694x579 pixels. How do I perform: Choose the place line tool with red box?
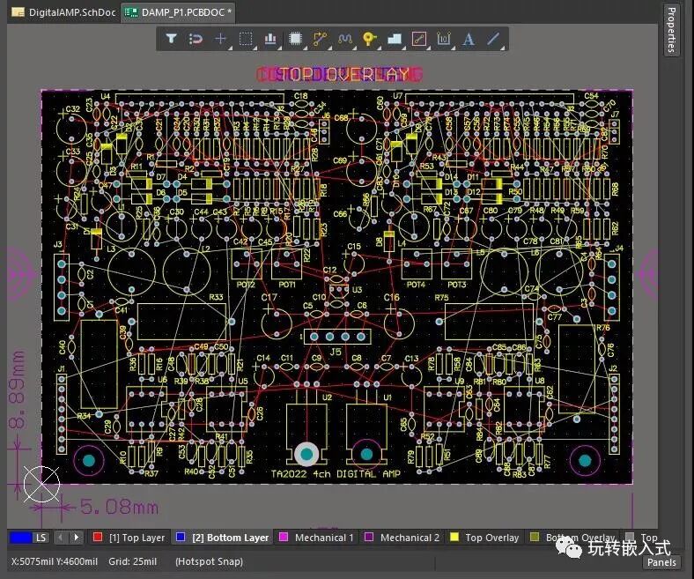[419, 39]
